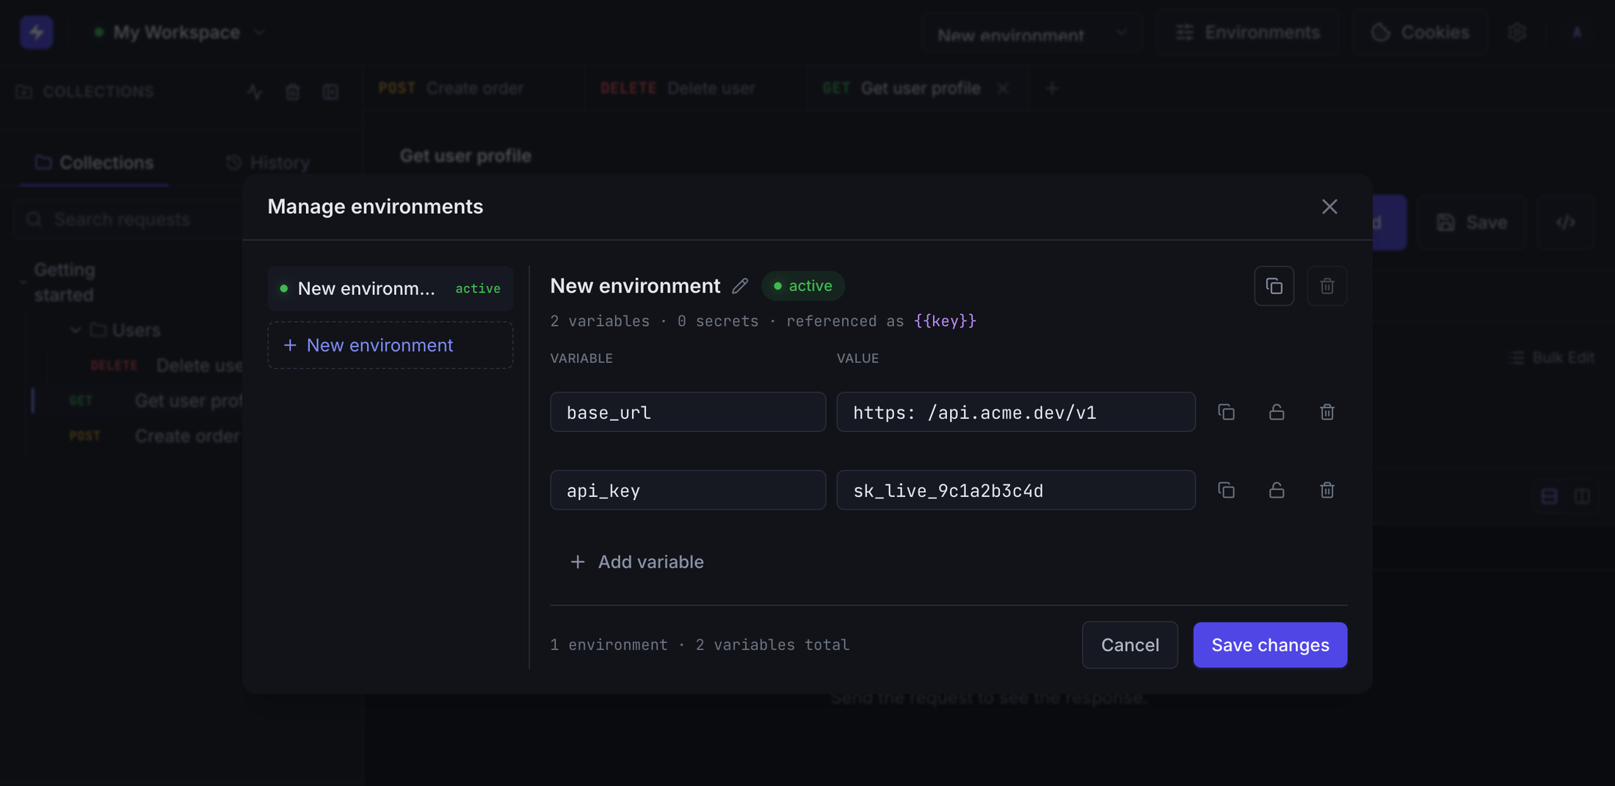The width and height of the screenshot is (1615, 786).
Task: Switch to the Delete user request tab
Action: 694,89
